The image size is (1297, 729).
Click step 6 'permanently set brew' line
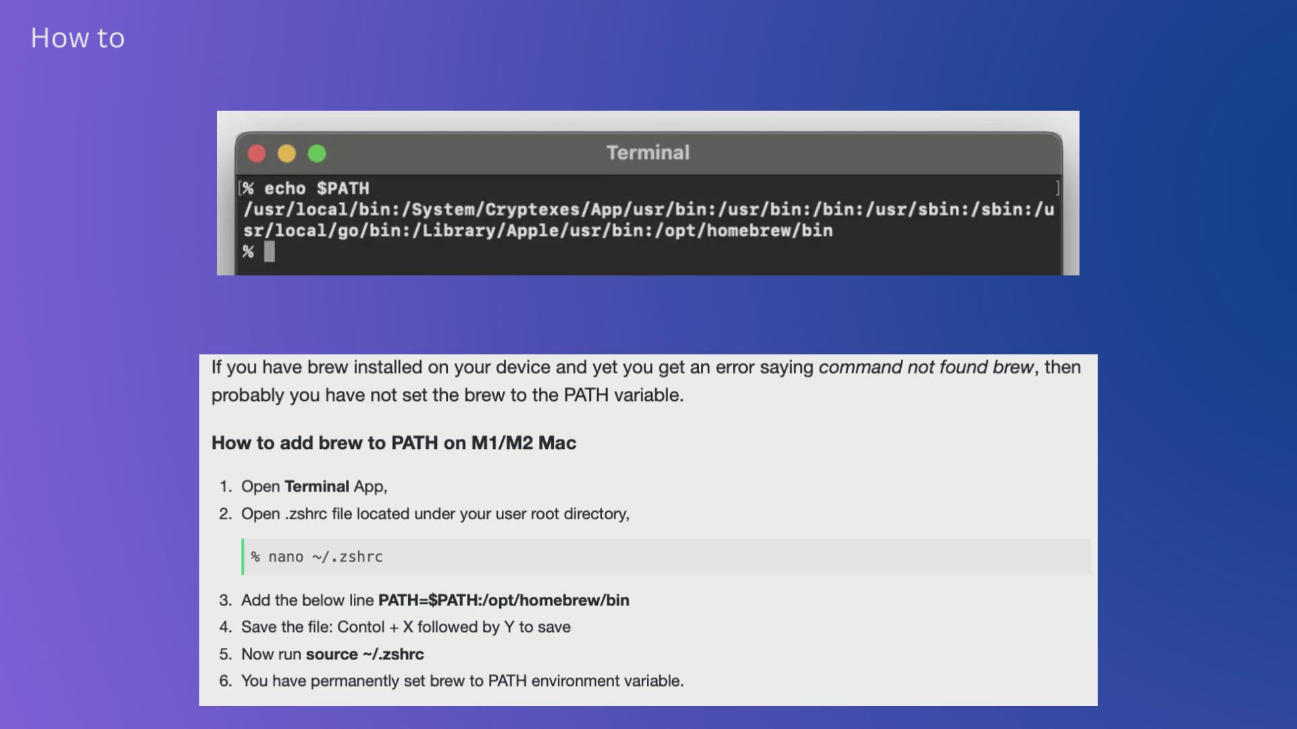pyautogui.click(x=462, y=681)
